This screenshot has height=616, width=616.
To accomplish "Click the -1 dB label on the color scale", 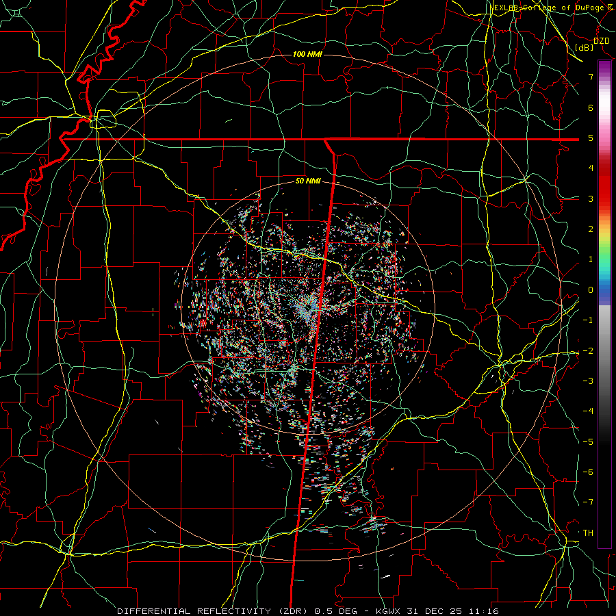I will [x=588, y=320].
